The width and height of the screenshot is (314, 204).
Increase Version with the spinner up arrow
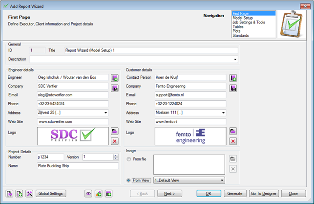coord(116,156)
